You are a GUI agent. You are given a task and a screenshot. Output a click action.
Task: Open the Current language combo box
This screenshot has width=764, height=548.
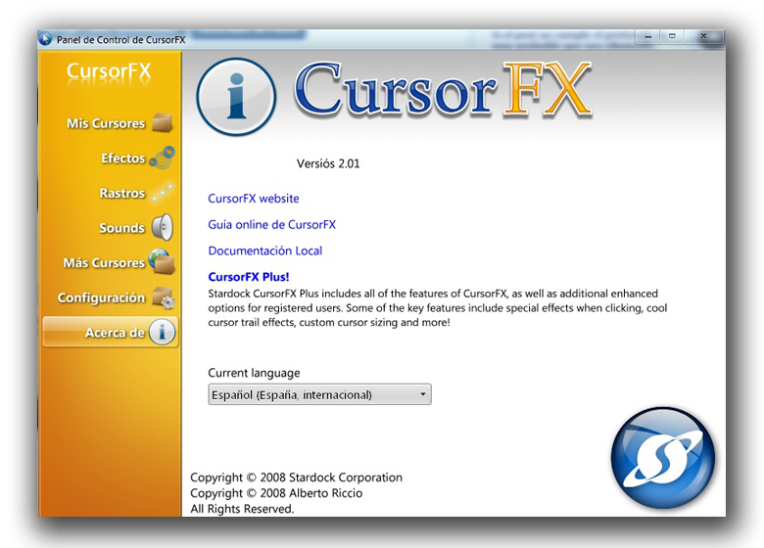319,394
